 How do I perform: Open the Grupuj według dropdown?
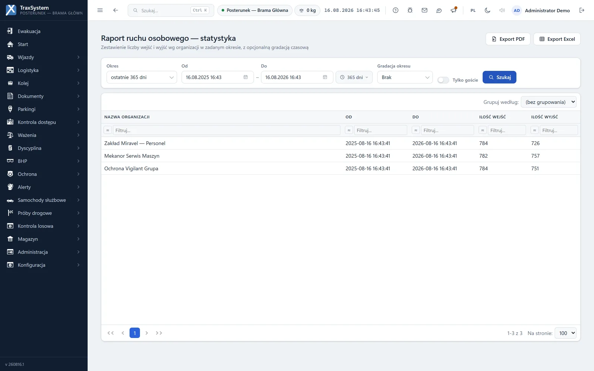[x=549, y=102]
